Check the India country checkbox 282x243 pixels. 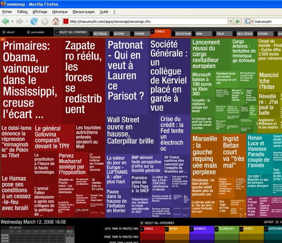pyautogui.click(x=194, y=34)
